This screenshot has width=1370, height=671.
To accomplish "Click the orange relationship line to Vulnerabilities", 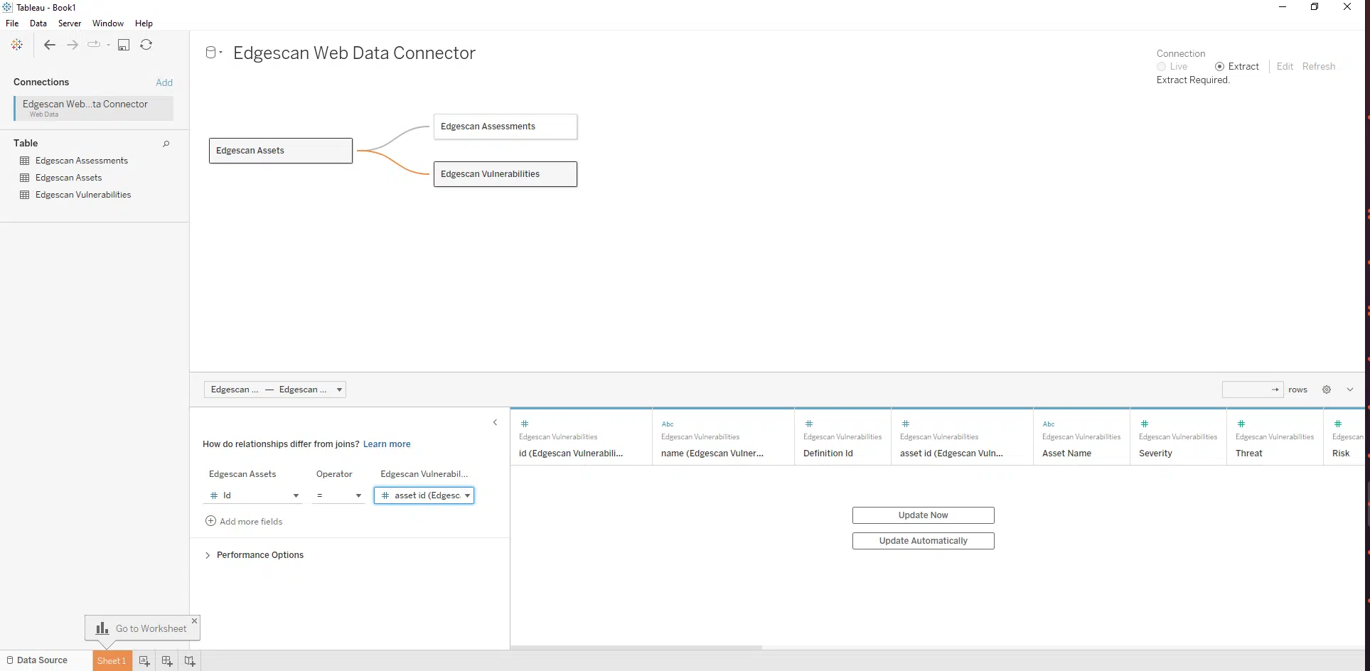I will click(x=394, y=161).
